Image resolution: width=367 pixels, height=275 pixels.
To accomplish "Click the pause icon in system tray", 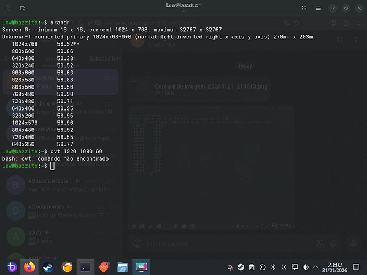I will pyautogui.click(x=262, y=267).
